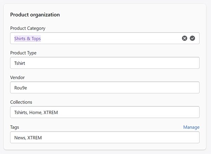Image resolution: width=211 pixels, height=154 pixels.
Task: Accept the suggested category with checkmark icon
Action: pos(192,38)
